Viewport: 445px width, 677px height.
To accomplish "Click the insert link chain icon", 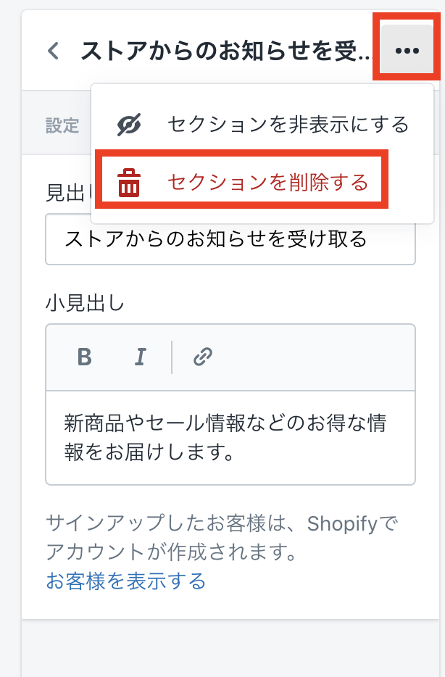I will [202, 357].
